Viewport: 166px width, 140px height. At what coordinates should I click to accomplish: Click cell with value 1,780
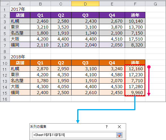point(40,80)
